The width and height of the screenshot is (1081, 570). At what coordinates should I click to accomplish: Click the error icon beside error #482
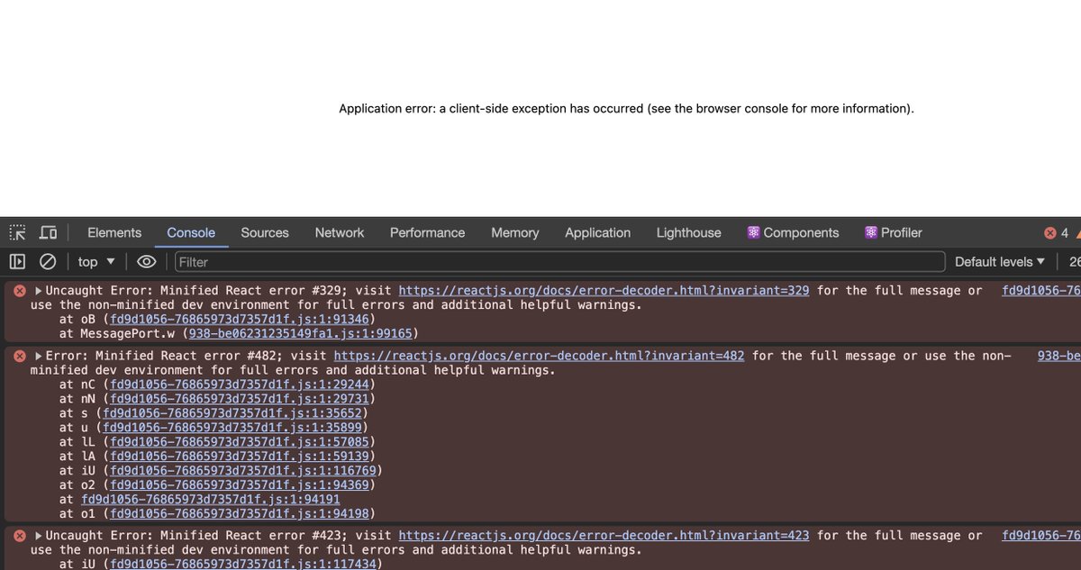(20, 357)
